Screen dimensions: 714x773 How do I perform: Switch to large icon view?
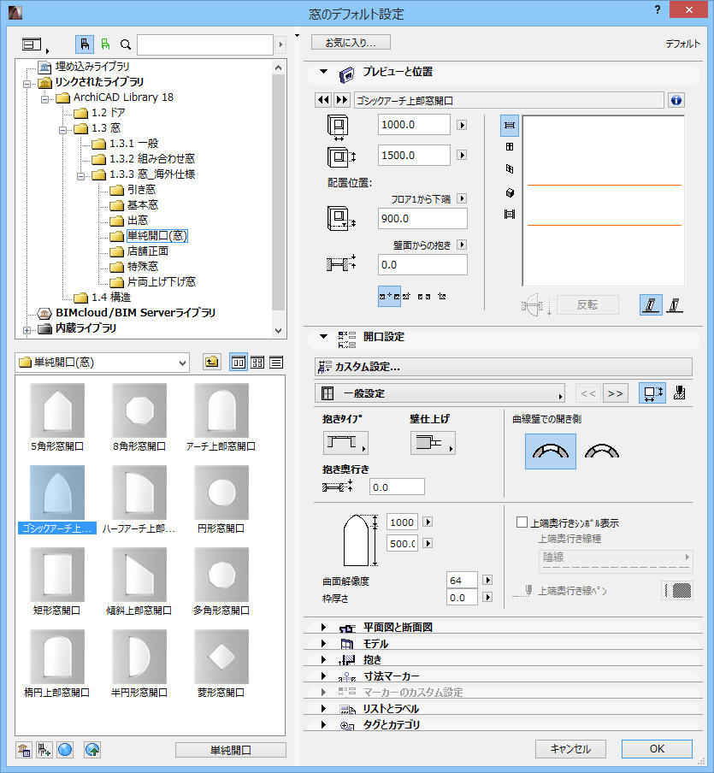pos(239,363)
